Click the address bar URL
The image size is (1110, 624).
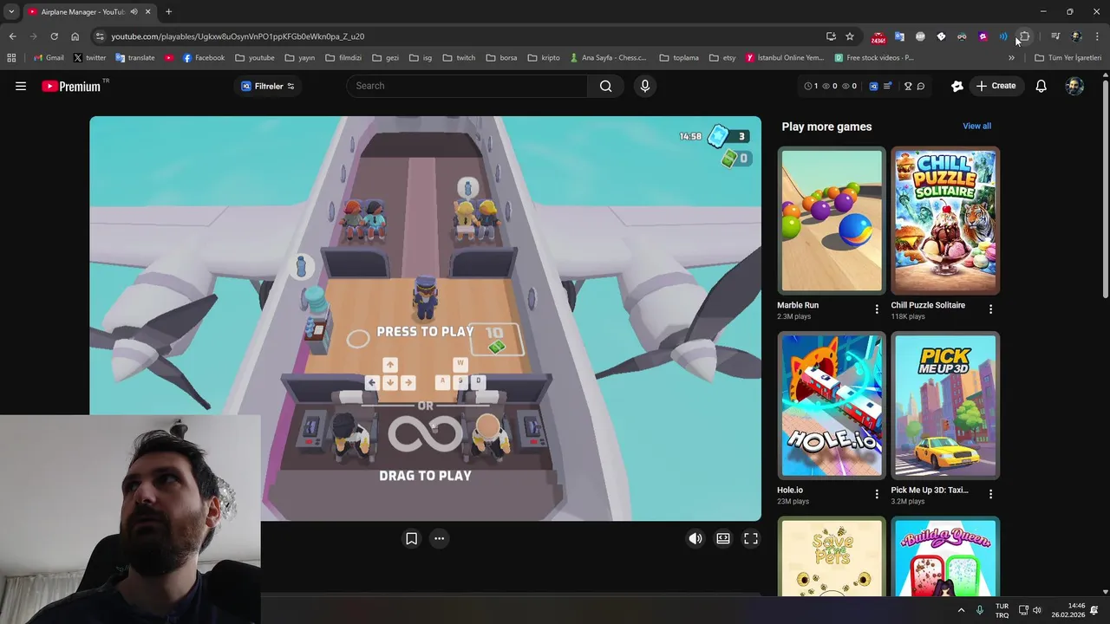point(238,36)
